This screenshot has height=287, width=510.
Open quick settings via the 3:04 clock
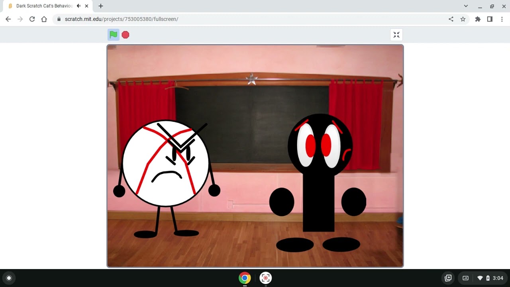pos(498,278)
